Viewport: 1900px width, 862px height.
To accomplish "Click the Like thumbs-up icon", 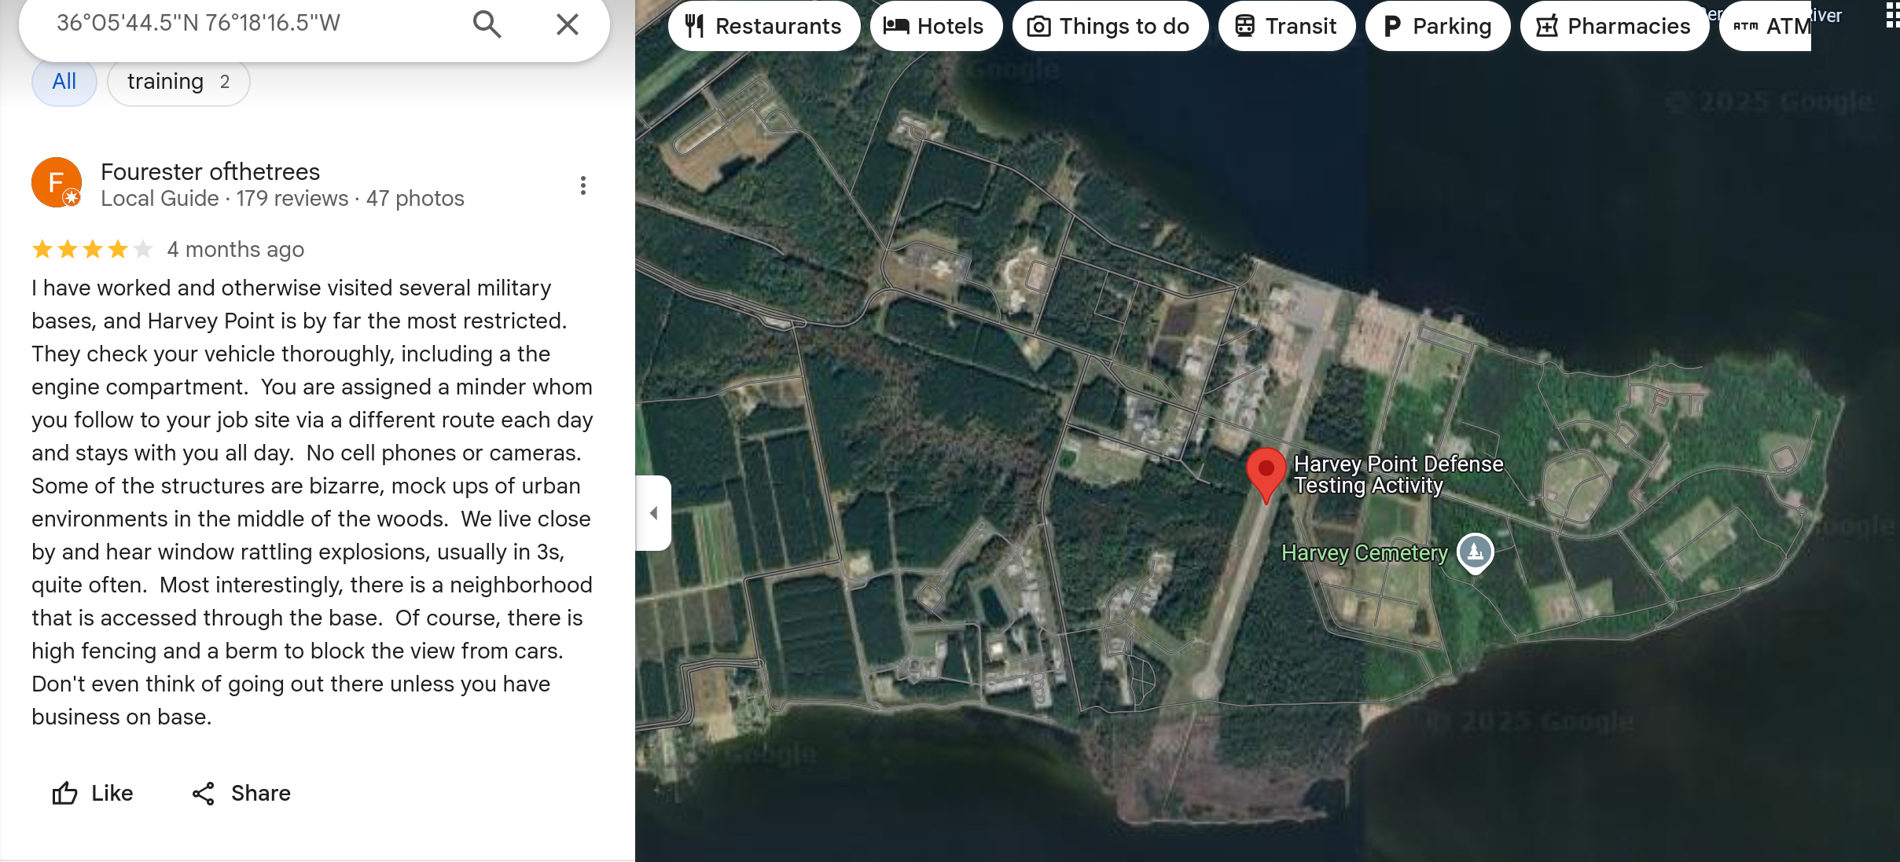I will pos(64,794).
